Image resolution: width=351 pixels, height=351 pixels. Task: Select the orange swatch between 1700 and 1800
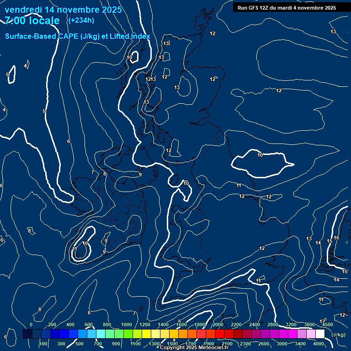click(x=192, y=334)
